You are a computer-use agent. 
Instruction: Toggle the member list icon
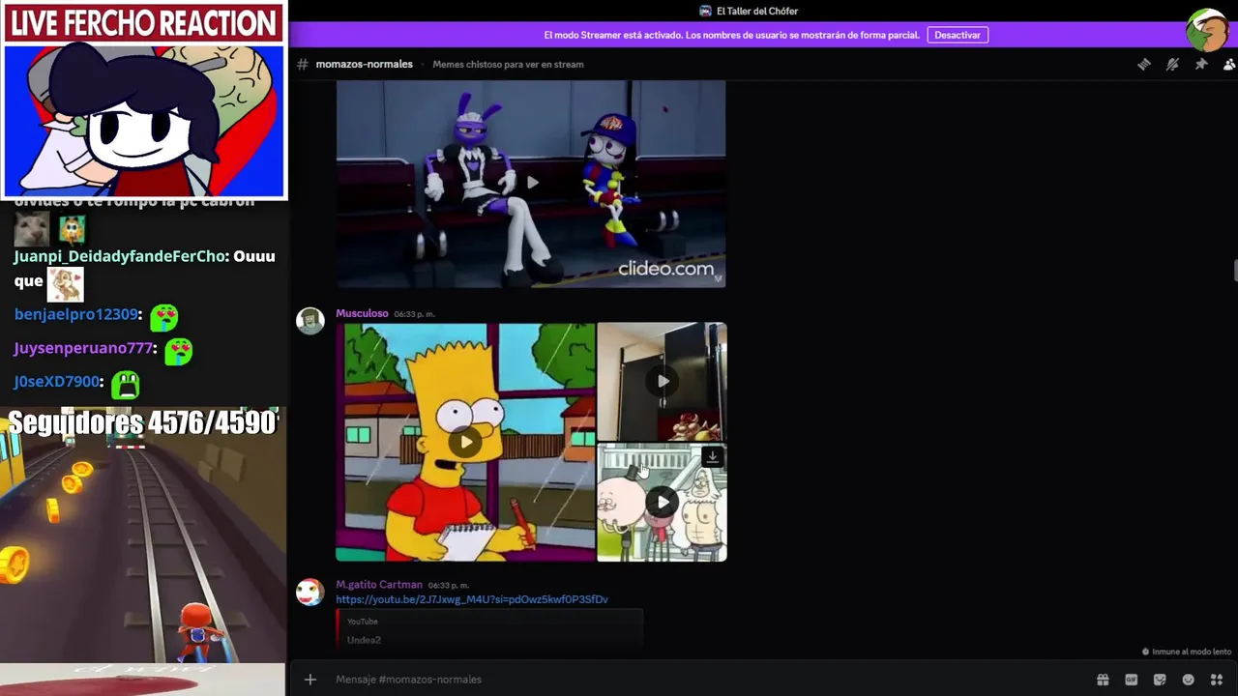point(1228,64)
